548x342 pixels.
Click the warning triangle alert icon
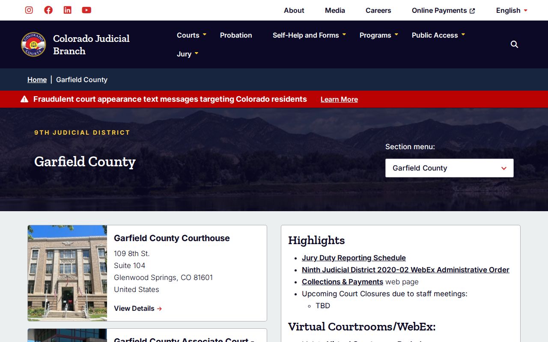24,99
